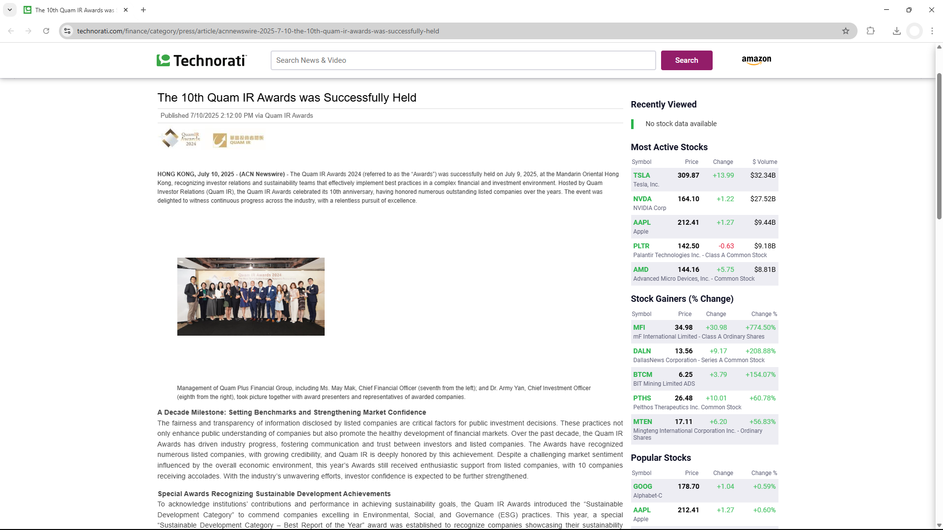Click the browser forward arrow
The width and height of the screenshot is (943, 530).
click(28, 31)
